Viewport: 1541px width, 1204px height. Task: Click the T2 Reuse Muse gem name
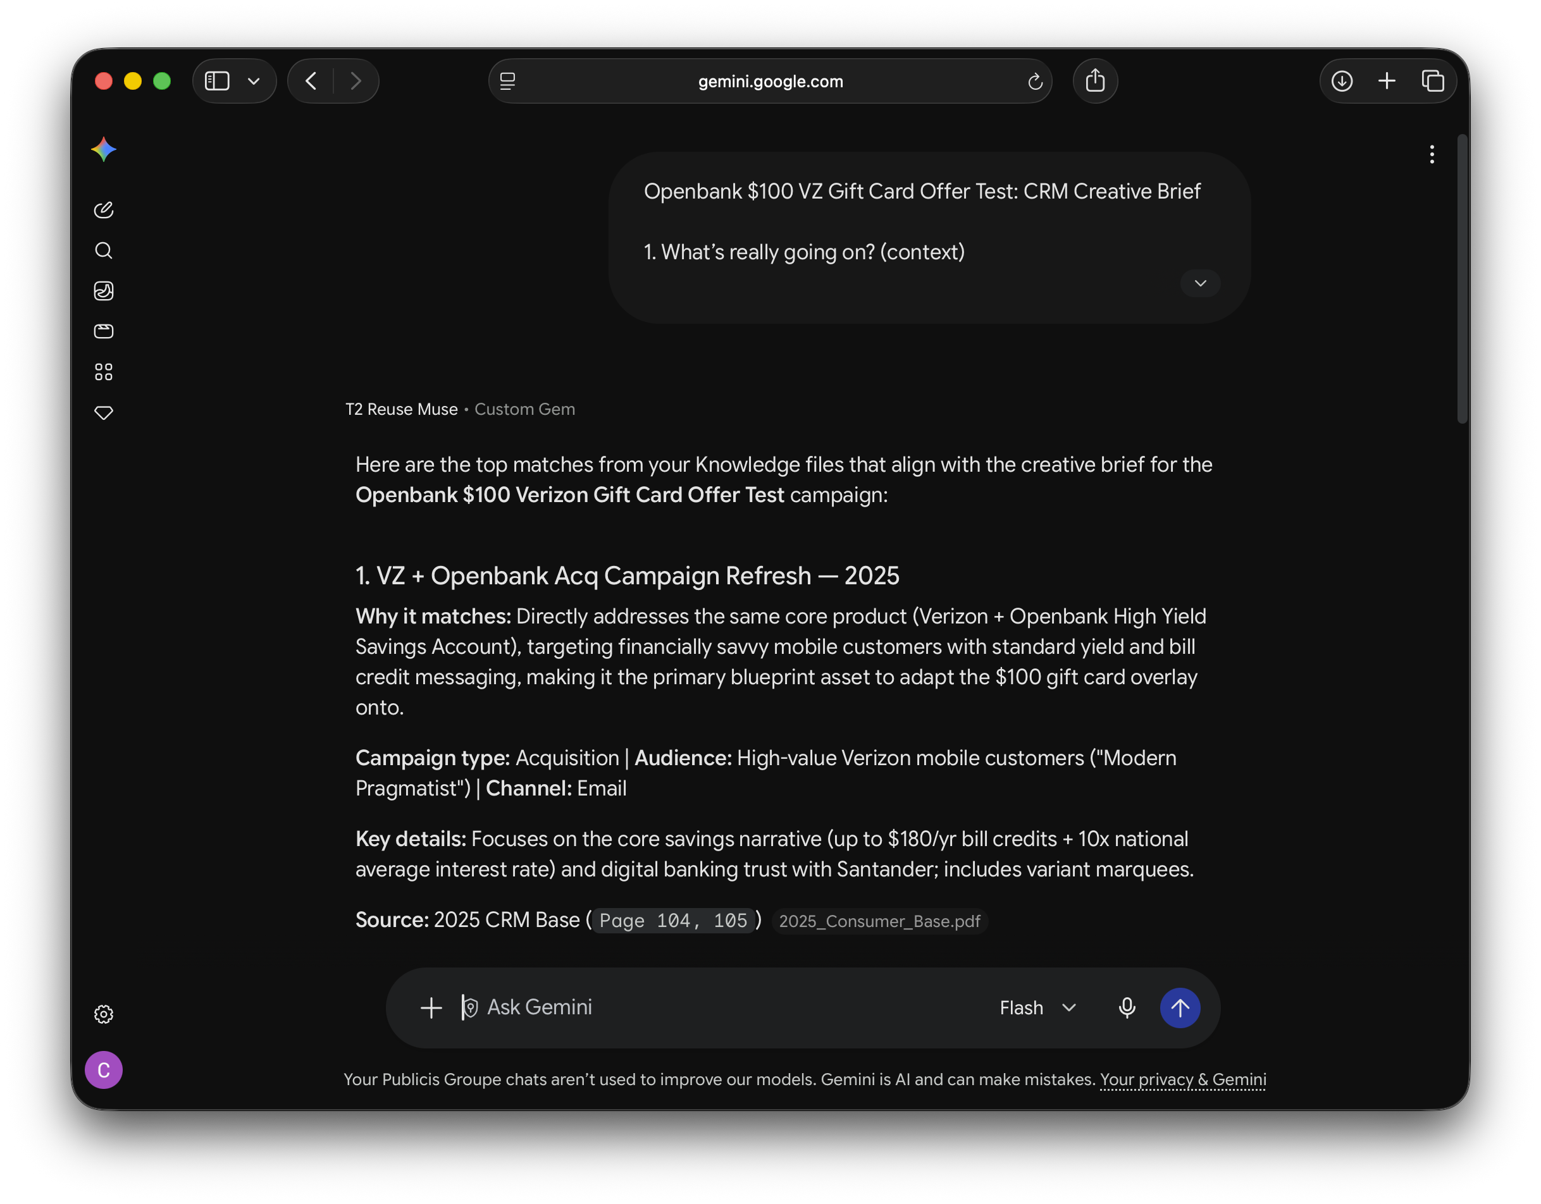click(402, 409)
